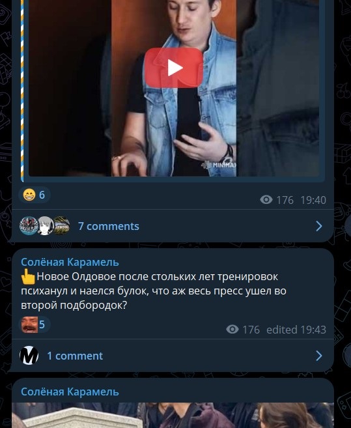Expand comments via chevron beside 7 comments
351x428 pixels.
click(x=319, y=226)
